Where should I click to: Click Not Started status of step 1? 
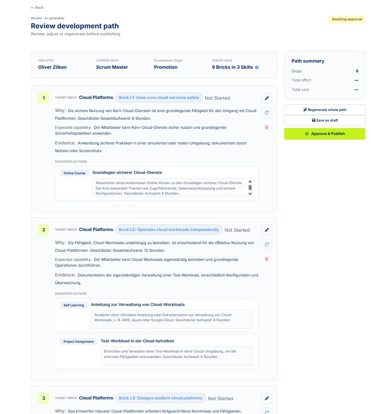(217, 98)
